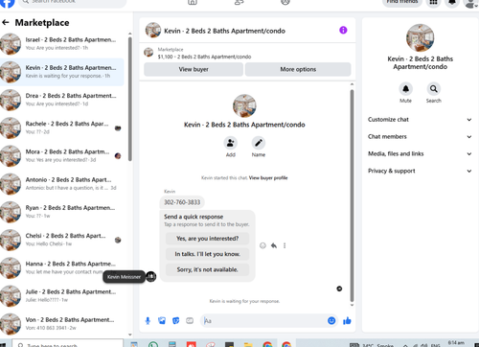The width and height of the screenshot is (479, 347).
Task: Send a thumbs up like
Action: coord(347,320)
